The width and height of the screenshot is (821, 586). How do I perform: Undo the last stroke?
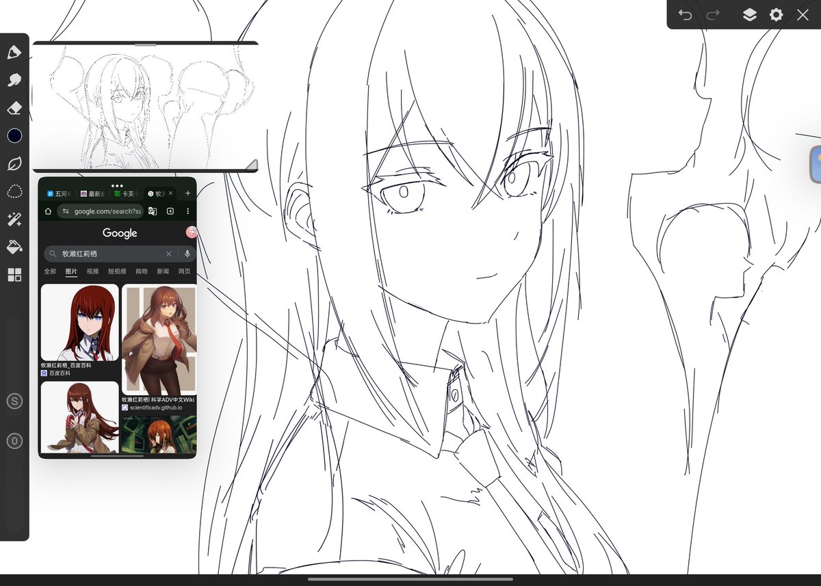click(x=685, y=15)
